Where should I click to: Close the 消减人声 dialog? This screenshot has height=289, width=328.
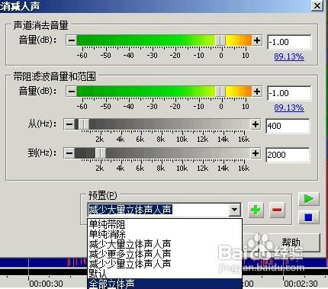point(317,5)
